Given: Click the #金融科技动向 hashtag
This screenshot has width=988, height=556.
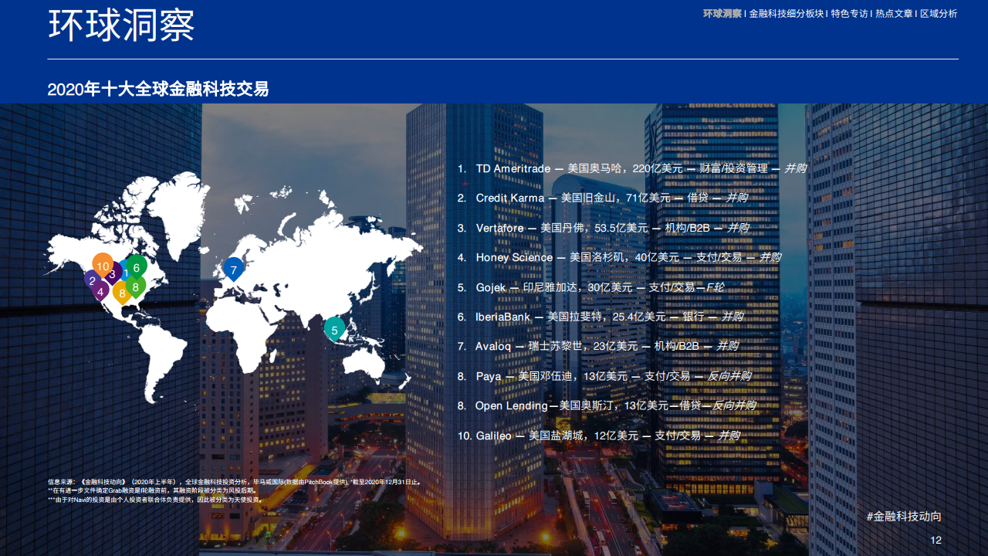Looking at the screenshot, I should point(904,517).
